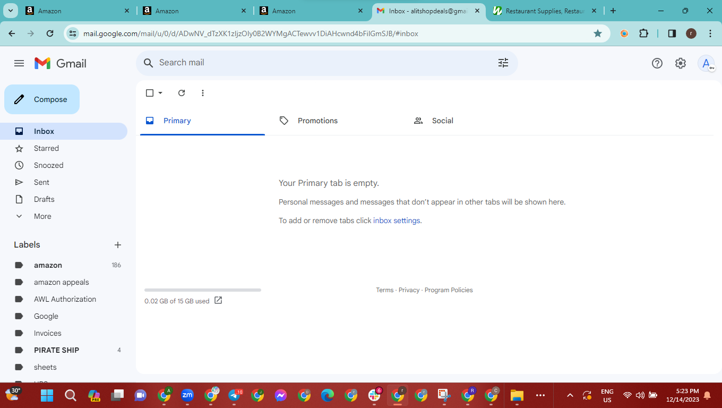Click the address bar URL

(x=251, y=33)
